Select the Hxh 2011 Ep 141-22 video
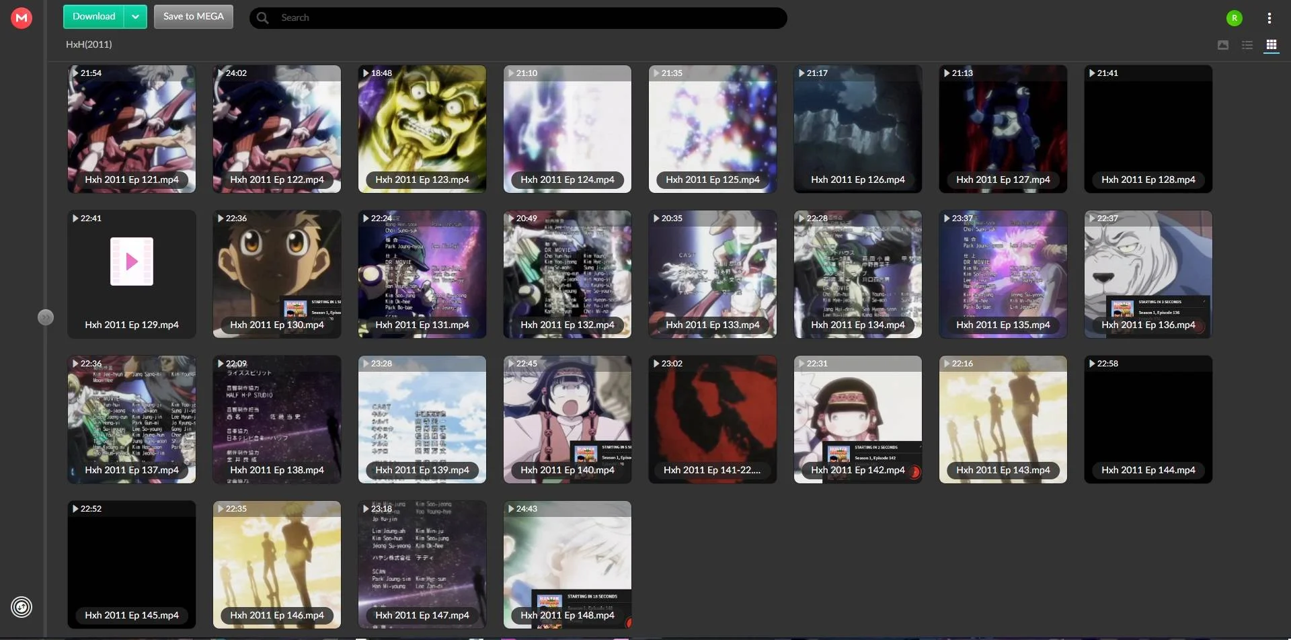The image size is (1291, 640). tap(713, 419)
